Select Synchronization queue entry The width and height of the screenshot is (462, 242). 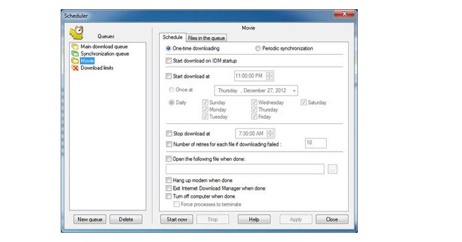[105, 53]
